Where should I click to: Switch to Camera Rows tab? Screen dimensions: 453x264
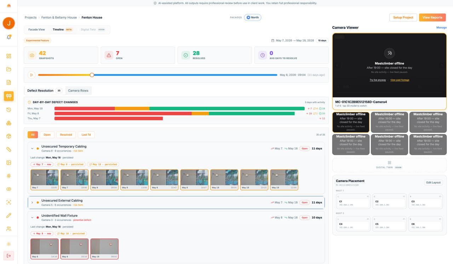tap(78, 91)
